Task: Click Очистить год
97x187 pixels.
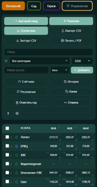Action: [26, 103]
